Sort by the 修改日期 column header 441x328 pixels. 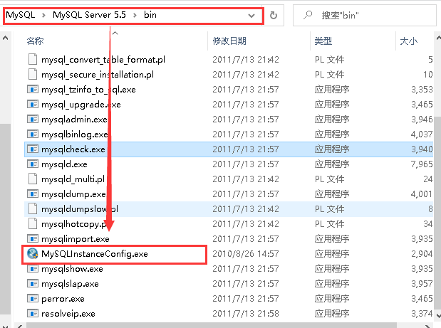pos(229,41)
